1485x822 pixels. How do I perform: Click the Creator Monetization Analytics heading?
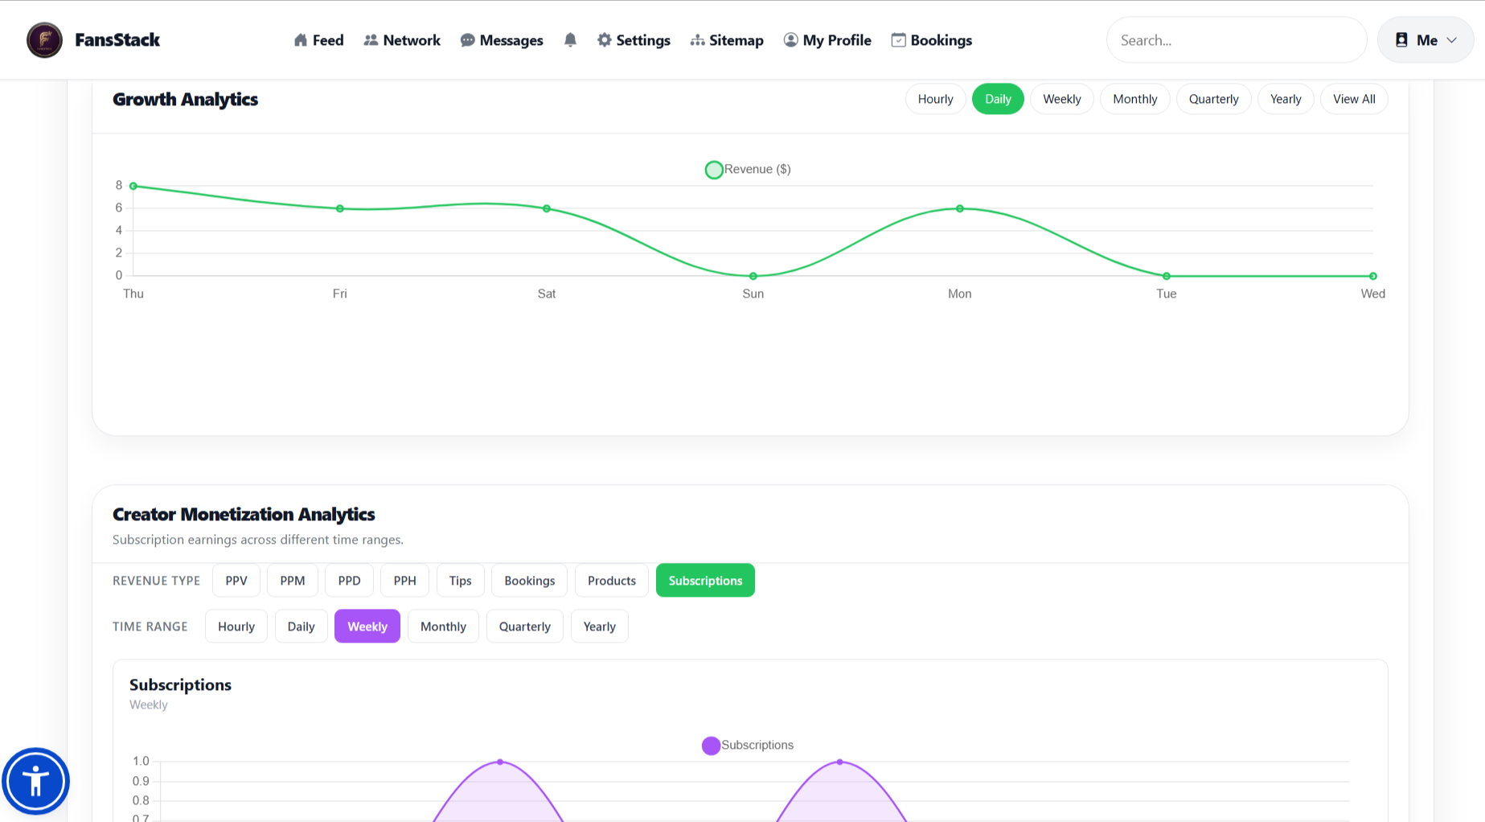click(244, 514)
